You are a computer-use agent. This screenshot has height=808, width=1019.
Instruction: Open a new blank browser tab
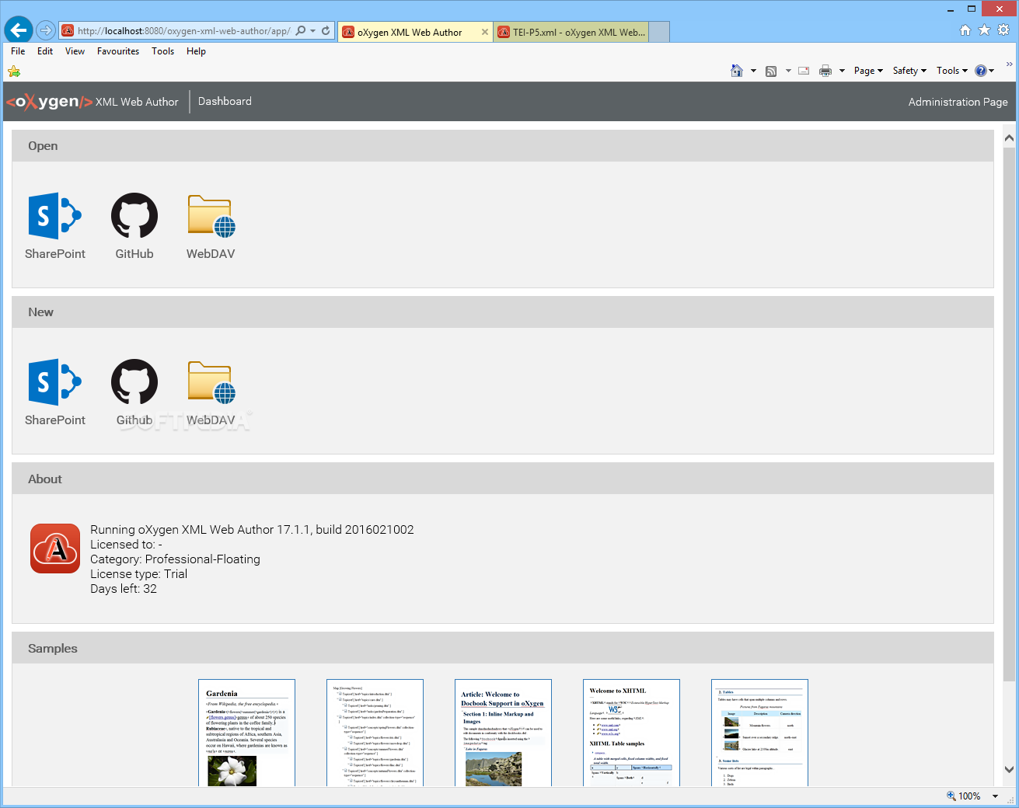click(659, 32)
